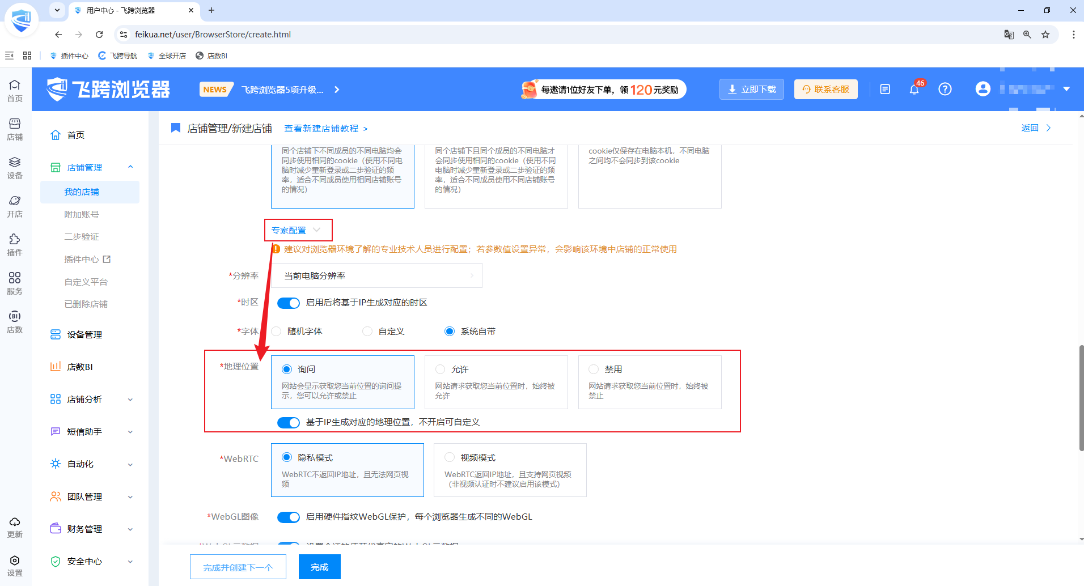Open the document list icon in header
The image size is (1084, 586).
point(885,89)
